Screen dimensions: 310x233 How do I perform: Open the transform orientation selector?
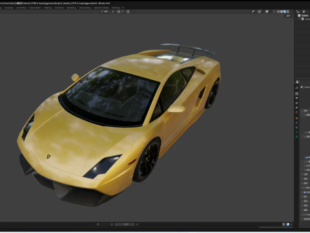coord(105,12)
